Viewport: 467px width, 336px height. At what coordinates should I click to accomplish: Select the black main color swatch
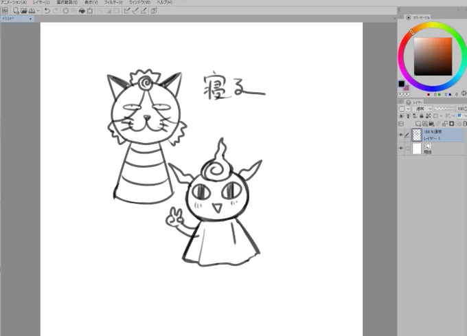click(402, 84)
